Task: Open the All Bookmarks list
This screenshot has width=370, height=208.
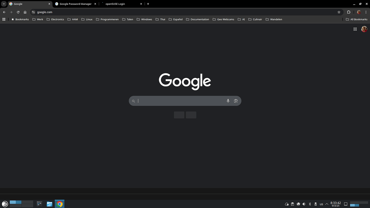Action: [x=357, y=19]
